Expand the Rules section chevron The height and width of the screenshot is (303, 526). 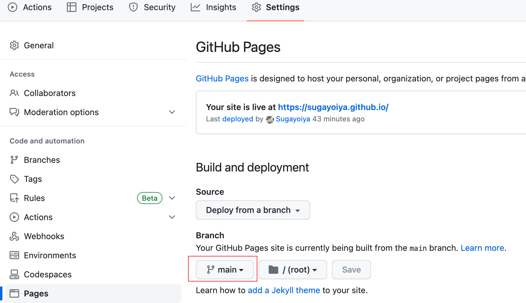point(172,198)
